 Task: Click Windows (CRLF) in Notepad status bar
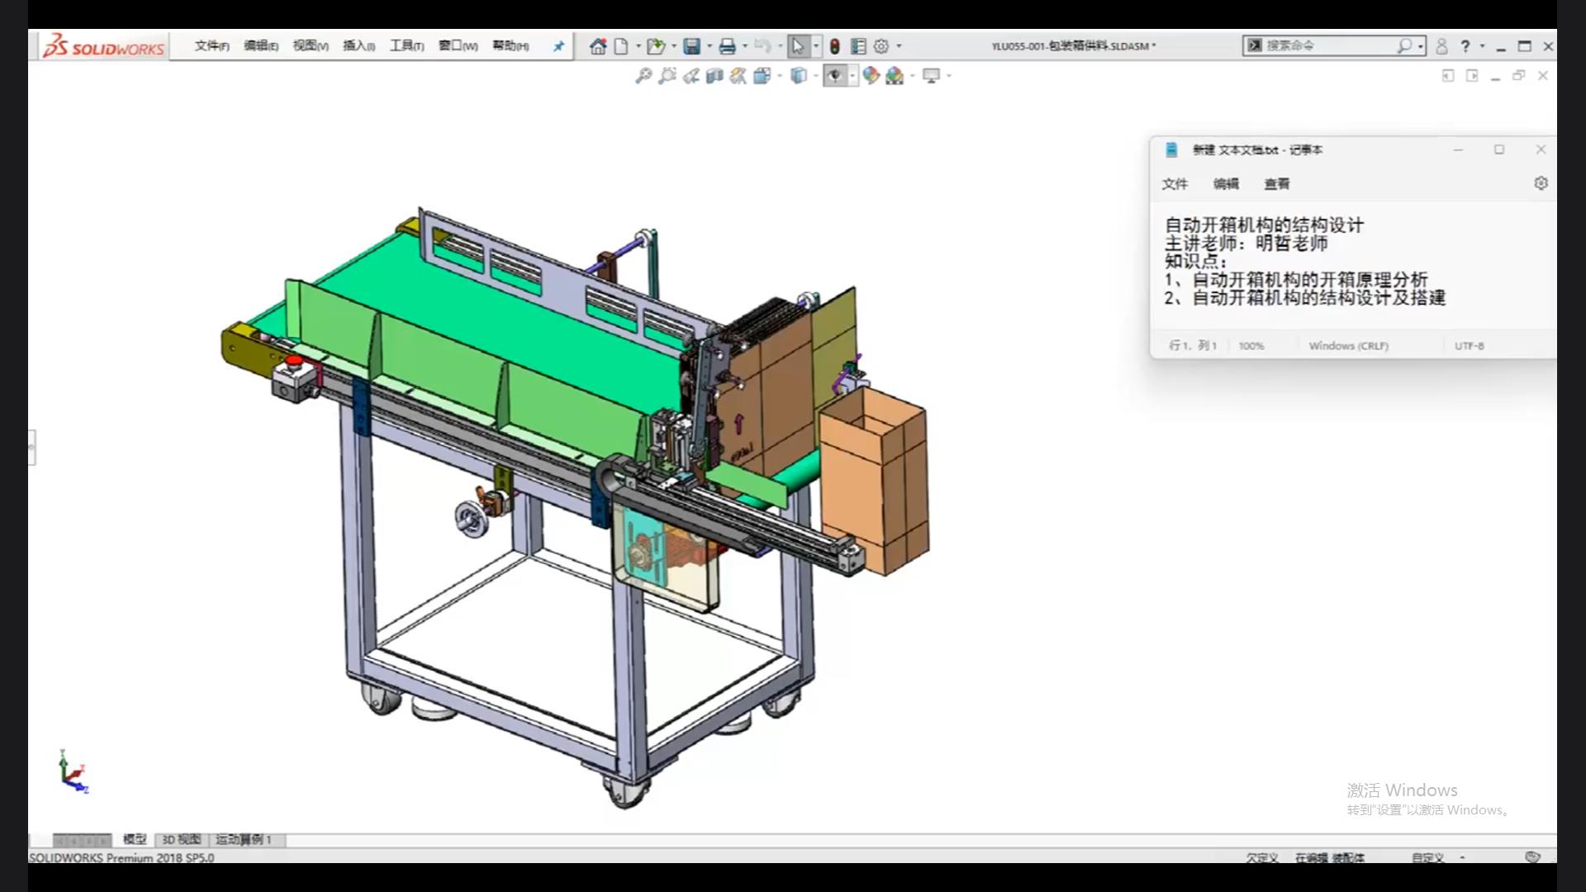pos(1348,346)
